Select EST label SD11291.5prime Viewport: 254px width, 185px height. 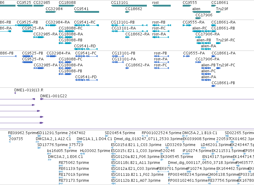pyautogui.click(x=53, y=133)
